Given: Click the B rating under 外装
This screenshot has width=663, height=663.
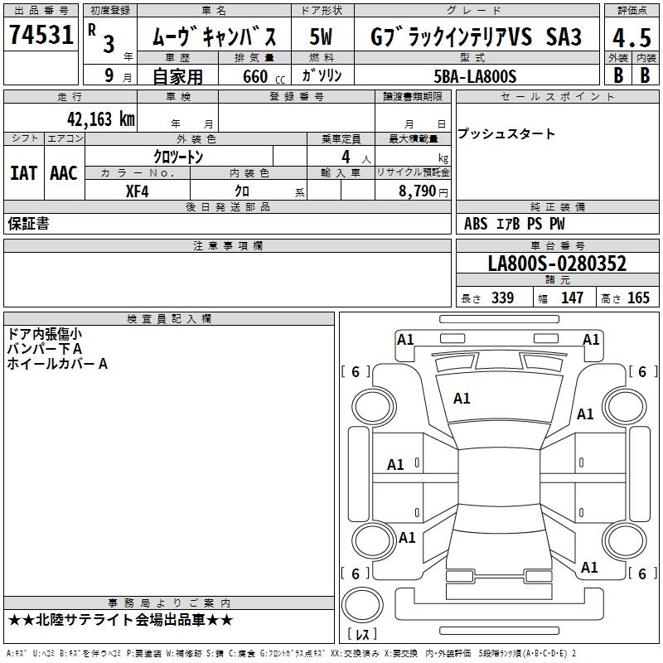Looking at the screenshot, I should click(618, 75).
